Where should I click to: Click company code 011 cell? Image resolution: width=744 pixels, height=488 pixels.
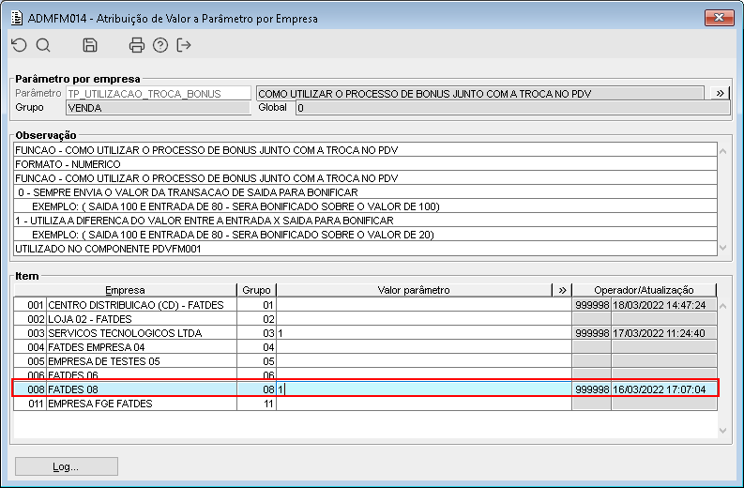point(30,404)
